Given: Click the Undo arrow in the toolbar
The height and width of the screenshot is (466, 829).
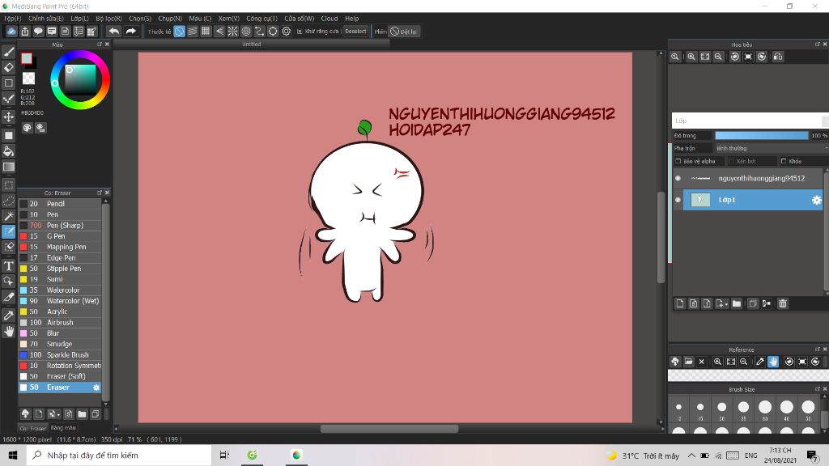Looking at the screenshot, I should tap(113, 32).
